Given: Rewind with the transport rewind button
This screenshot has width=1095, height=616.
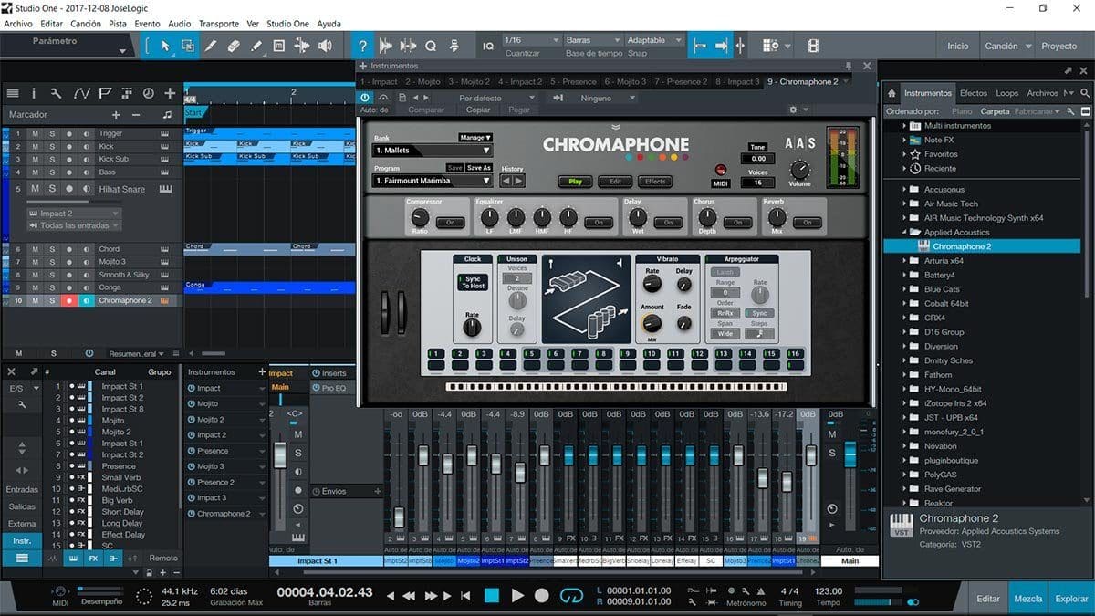Looking at the screenshot, I should point(410,596).
